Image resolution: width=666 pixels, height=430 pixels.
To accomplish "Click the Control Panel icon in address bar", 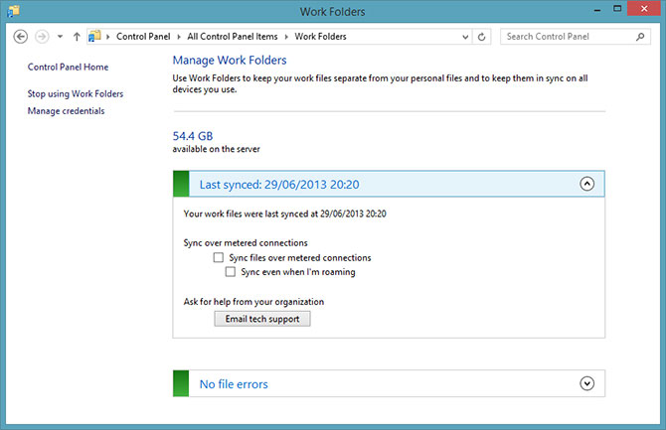I will click(94, 36).
